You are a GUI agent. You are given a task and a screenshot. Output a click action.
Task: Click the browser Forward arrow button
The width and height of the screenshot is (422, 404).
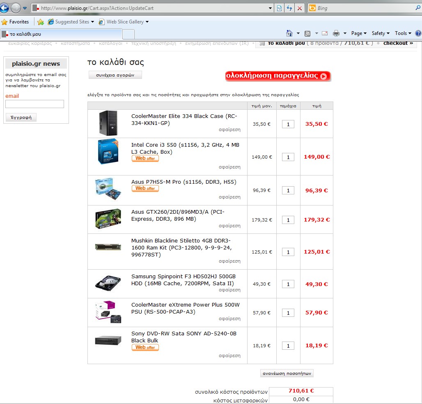pyautogui.click(x=16, y=8)
